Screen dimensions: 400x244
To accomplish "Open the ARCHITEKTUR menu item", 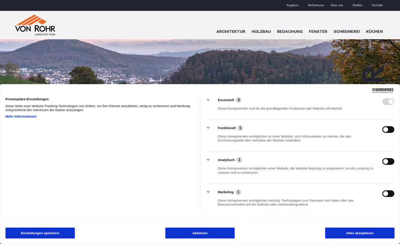I will click(x=231, y=31).
